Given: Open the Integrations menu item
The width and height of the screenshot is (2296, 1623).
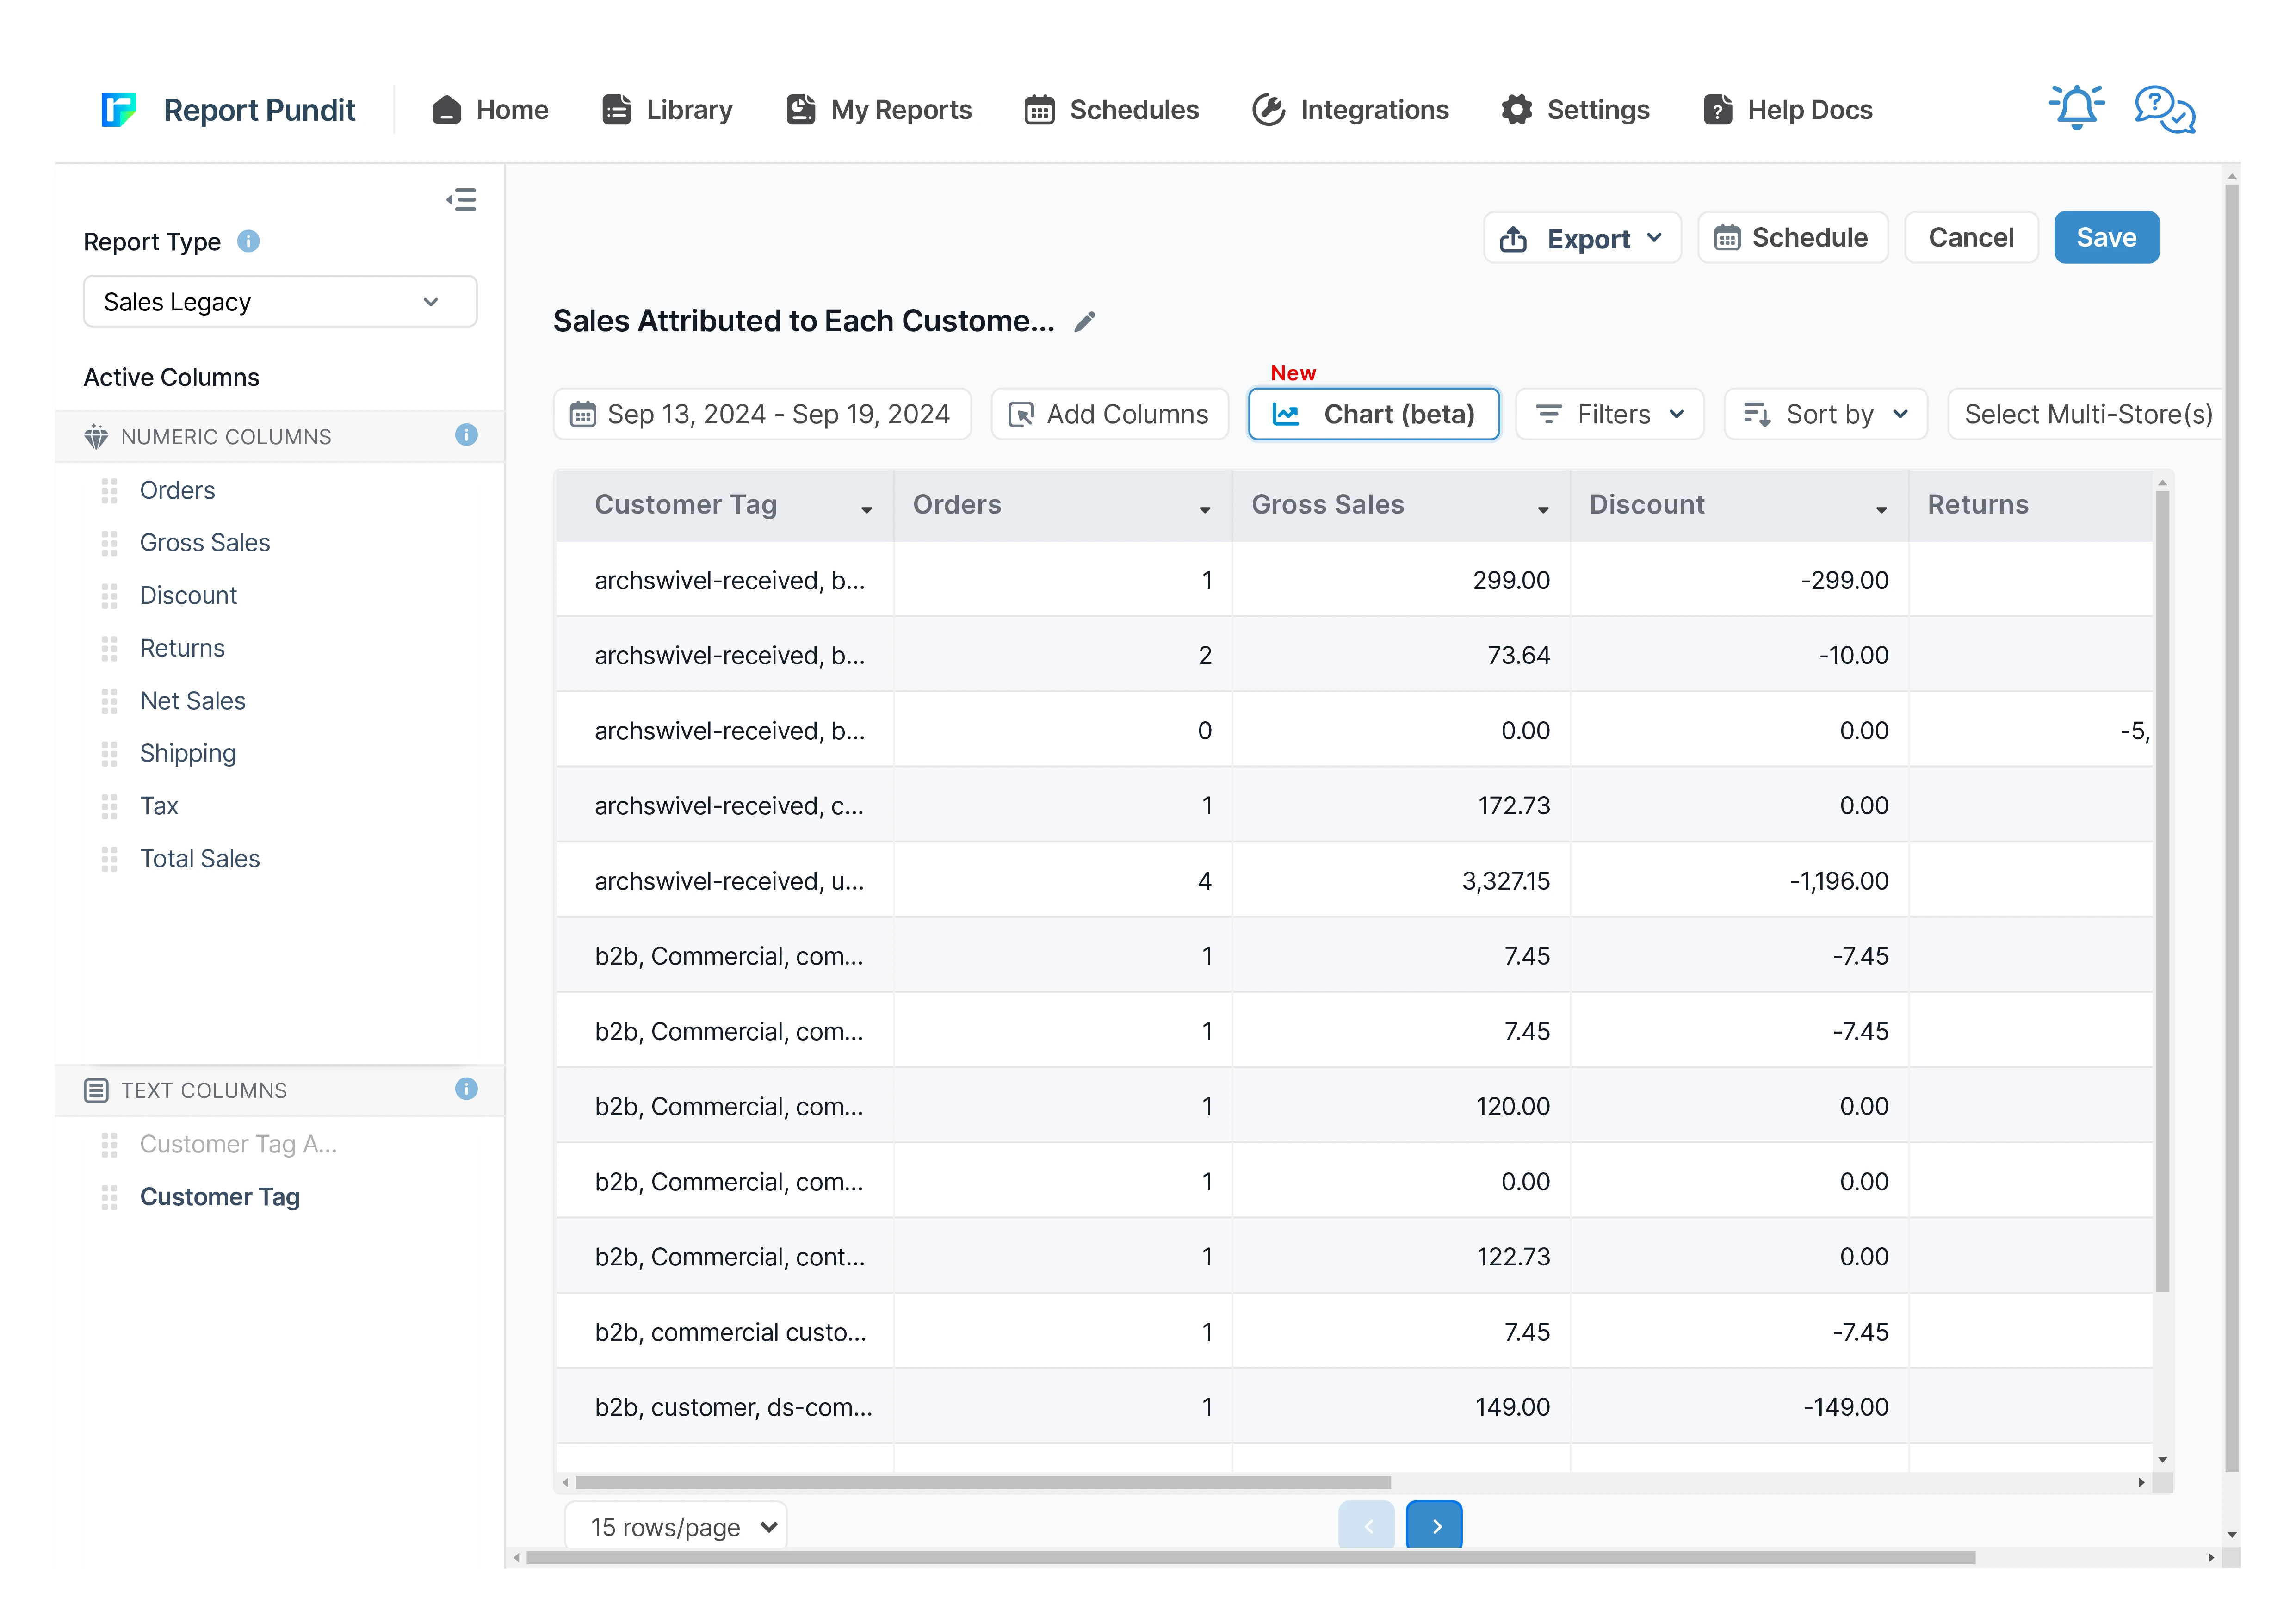Looking at the screenshot, I should (1350, 110).
